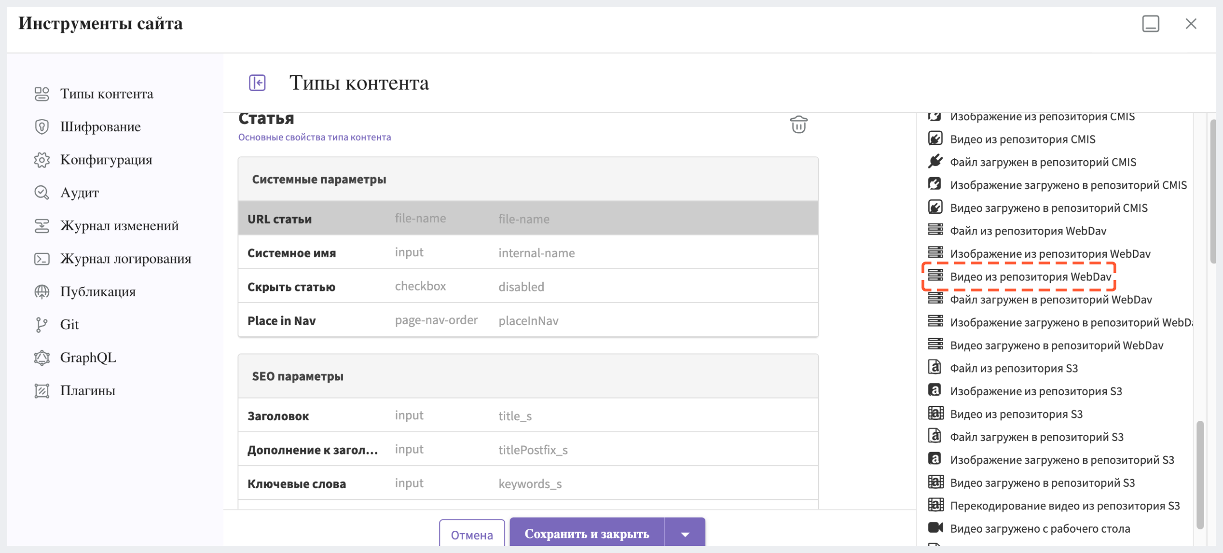Click icon for Изображение из репозитория S3

point(934,390)
